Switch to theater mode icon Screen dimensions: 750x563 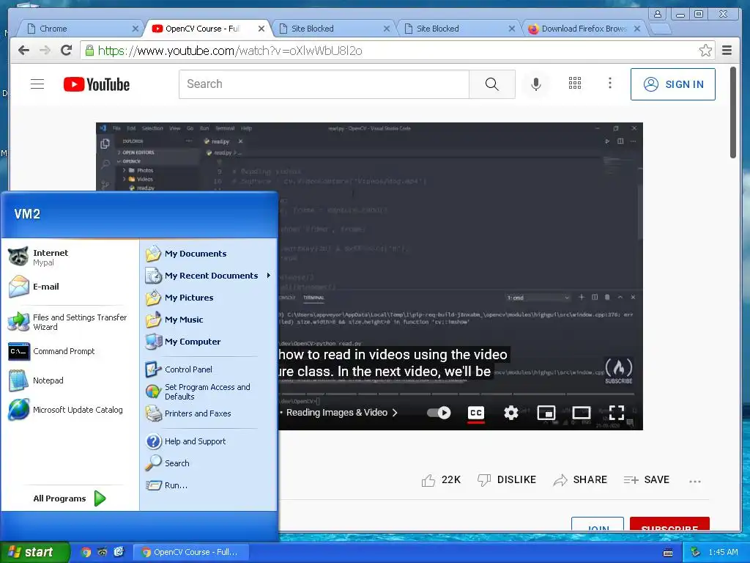(581, 412)
